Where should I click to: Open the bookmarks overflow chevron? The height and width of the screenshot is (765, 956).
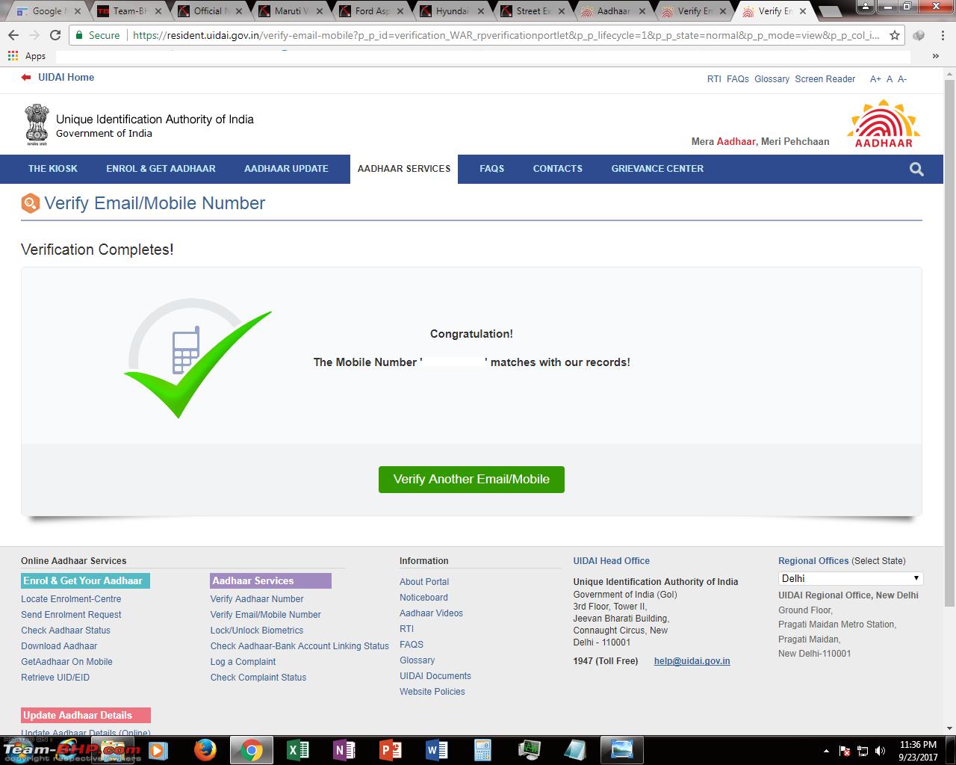pos(935,56)
